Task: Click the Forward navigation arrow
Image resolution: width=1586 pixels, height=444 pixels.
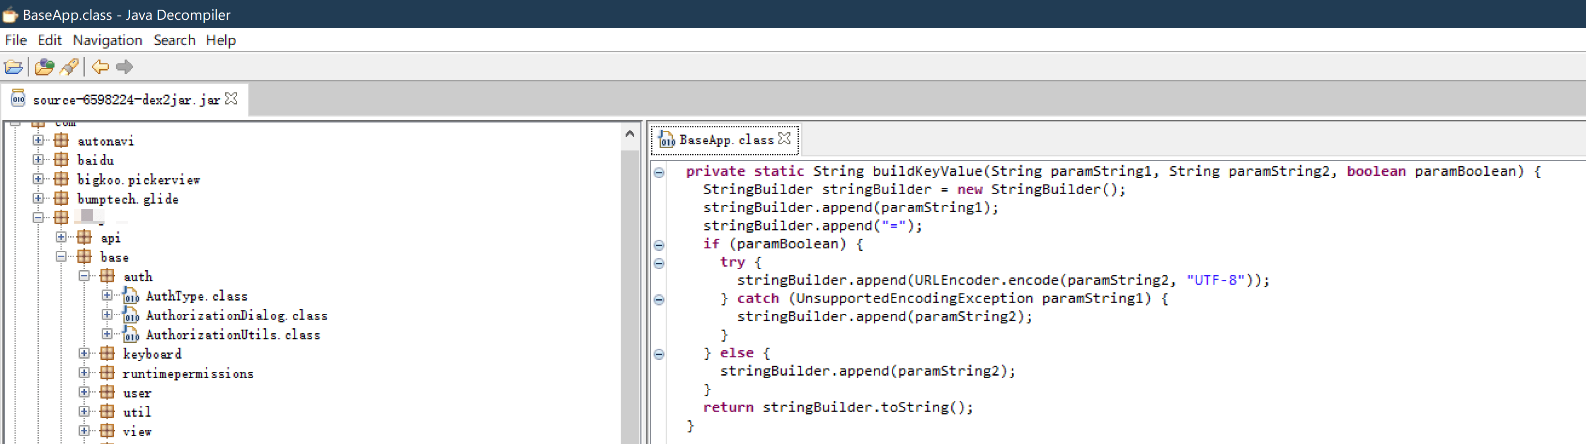Action: point(124,66)
